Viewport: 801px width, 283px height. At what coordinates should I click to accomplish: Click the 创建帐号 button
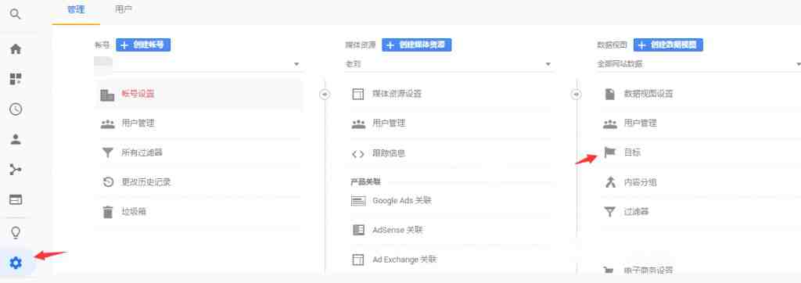pyautogui.click(x=143, y=45)
